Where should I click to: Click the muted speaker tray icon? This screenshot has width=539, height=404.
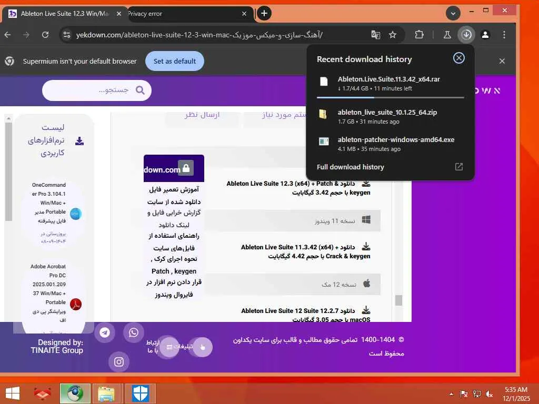click(489, 394)
